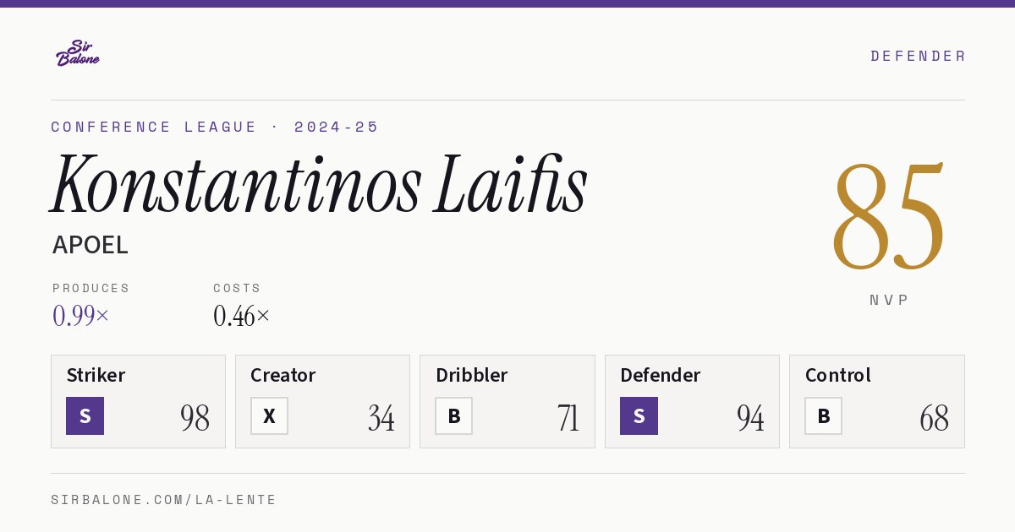Click the NVP label under score
Image resolution: width=1015 pixels, height=532 pixels.
pos(889,300)
